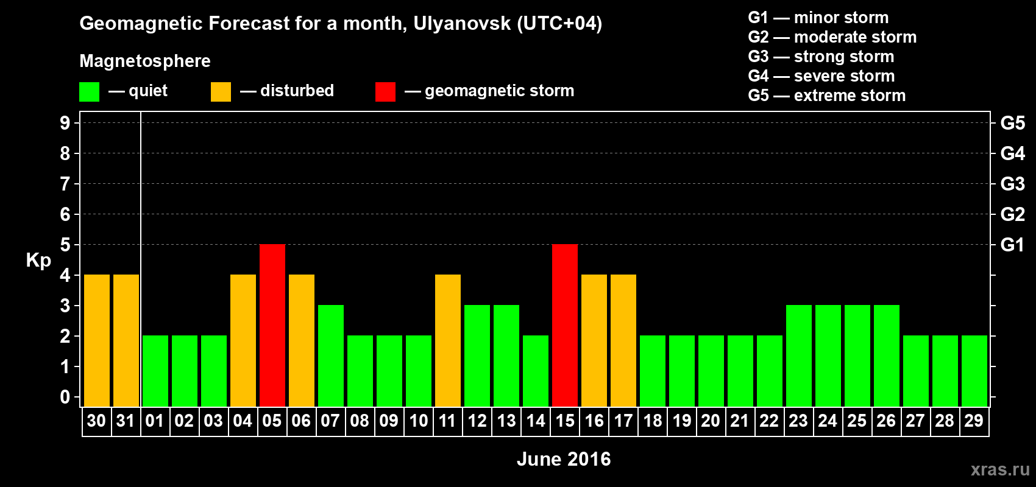Pick the orange bar above day 30
This screenshot has width=1036, height=487.
(97, 341)
